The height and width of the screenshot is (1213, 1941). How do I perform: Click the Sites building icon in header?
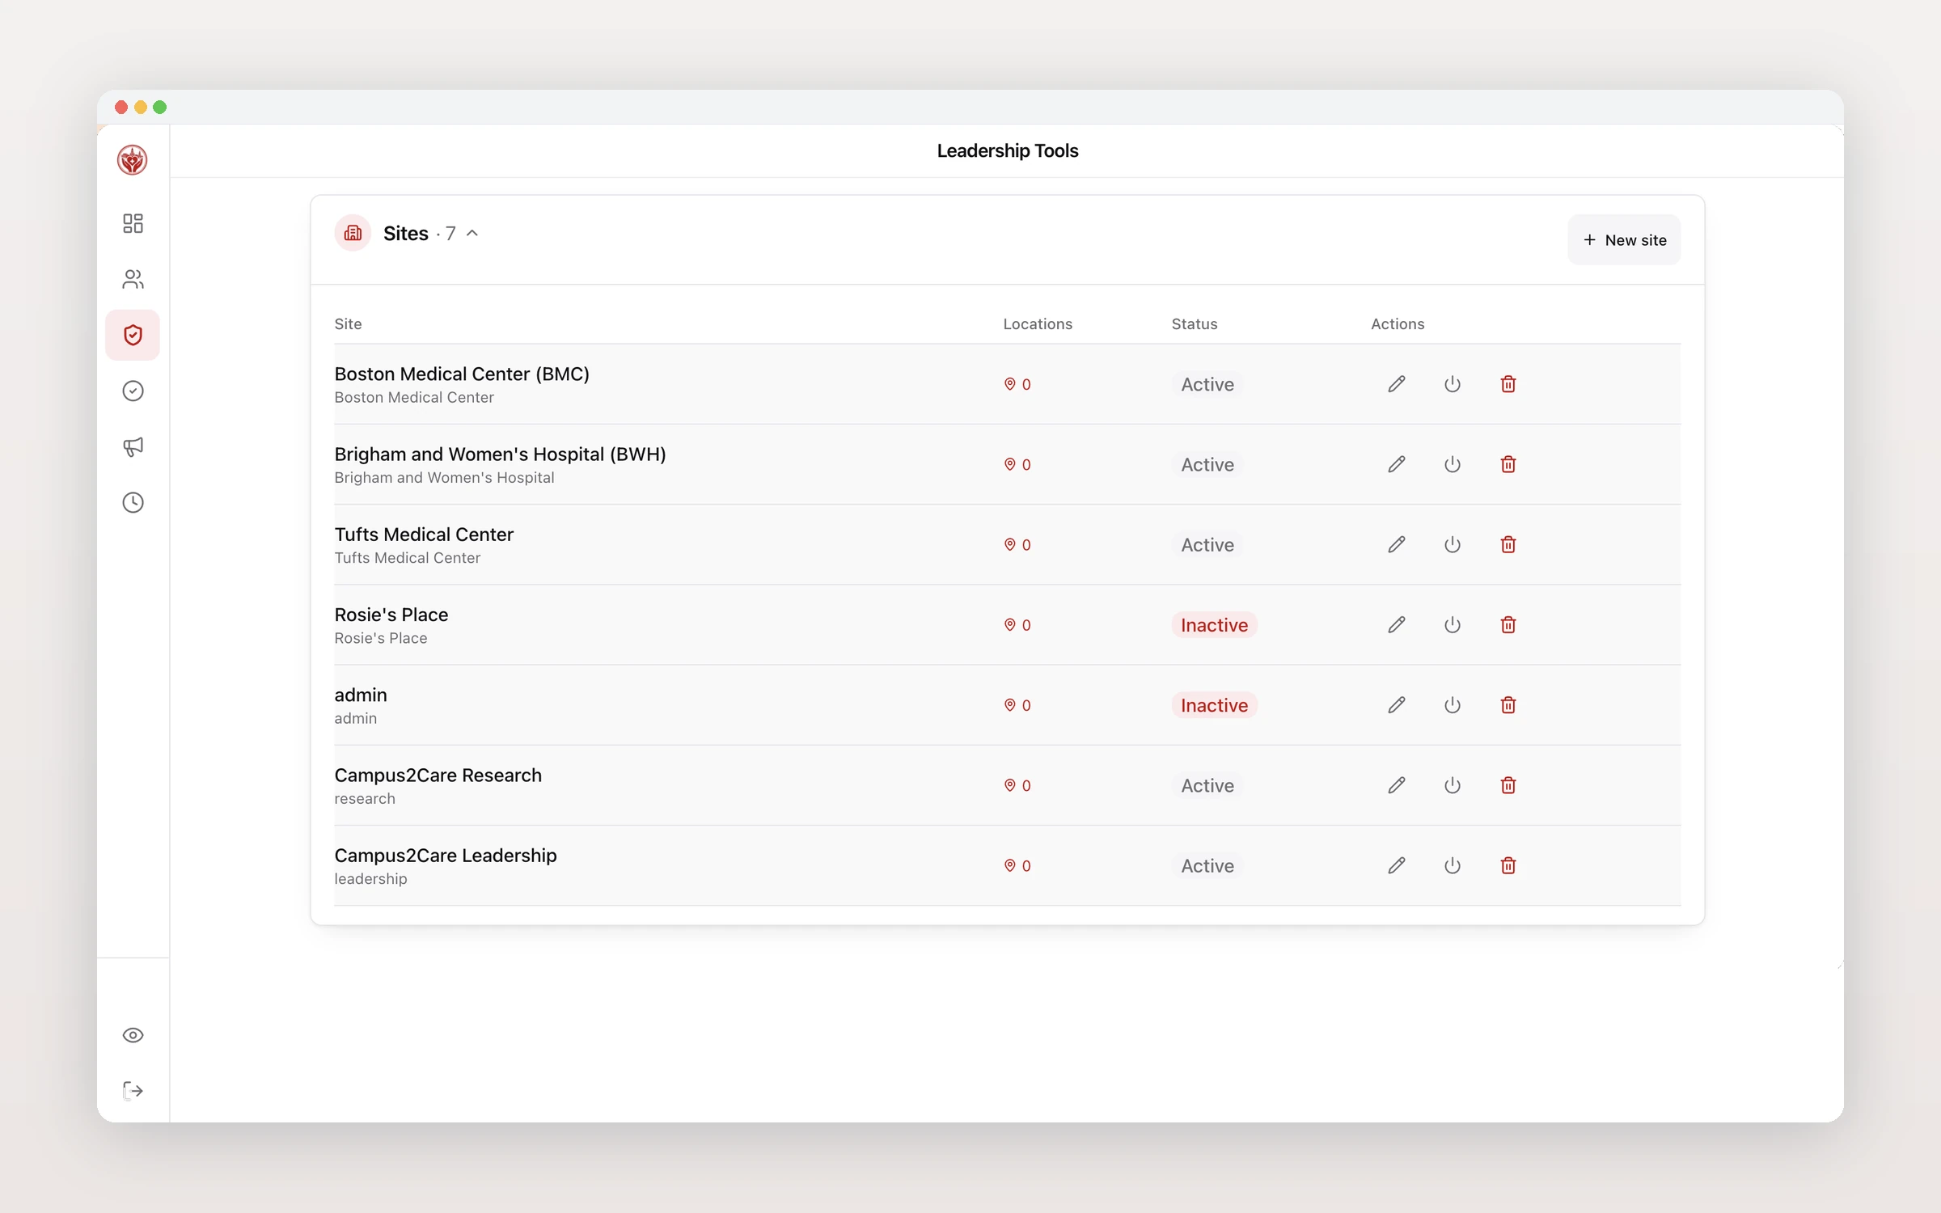click(x=353, y=233)
